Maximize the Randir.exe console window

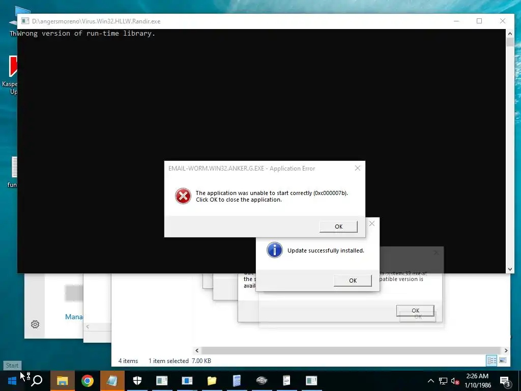pyautogui.click(x=479, y=21)
